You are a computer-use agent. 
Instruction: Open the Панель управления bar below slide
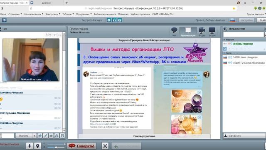tap(144, 136)
